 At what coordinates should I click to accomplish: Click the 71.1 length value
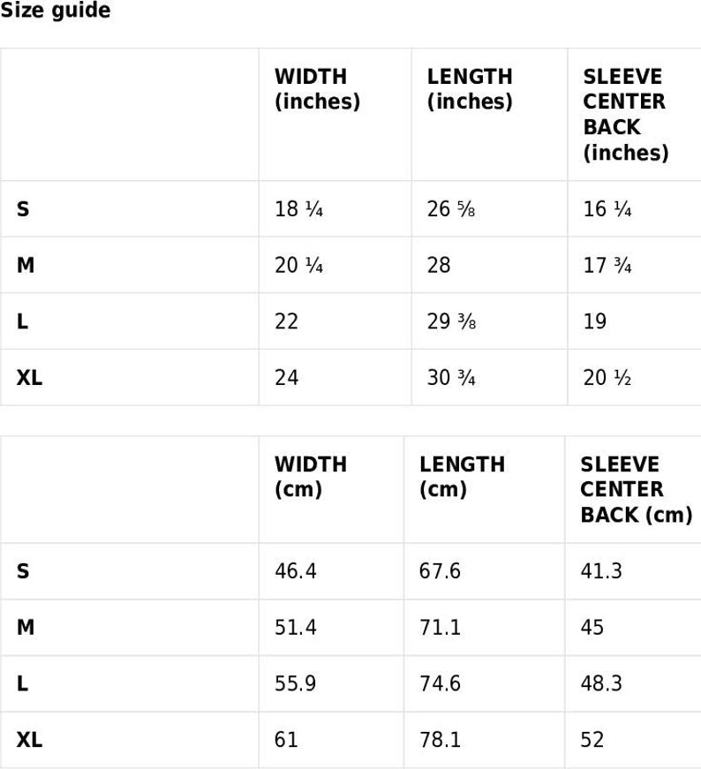[x=440, y=627]
